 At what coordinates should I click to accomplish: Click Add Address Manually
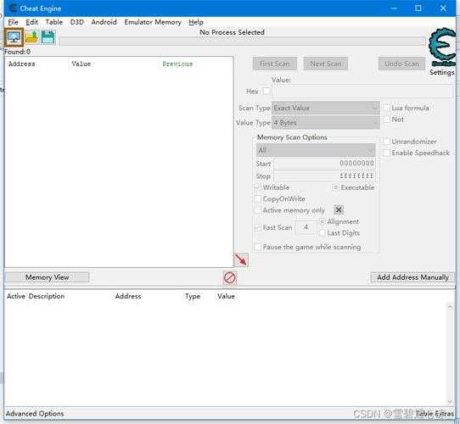pyautogui.click(x=412, y=277)
